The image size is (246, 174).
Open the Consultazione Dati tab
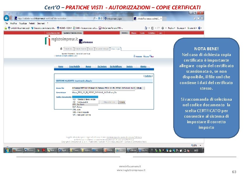[53, 33]
